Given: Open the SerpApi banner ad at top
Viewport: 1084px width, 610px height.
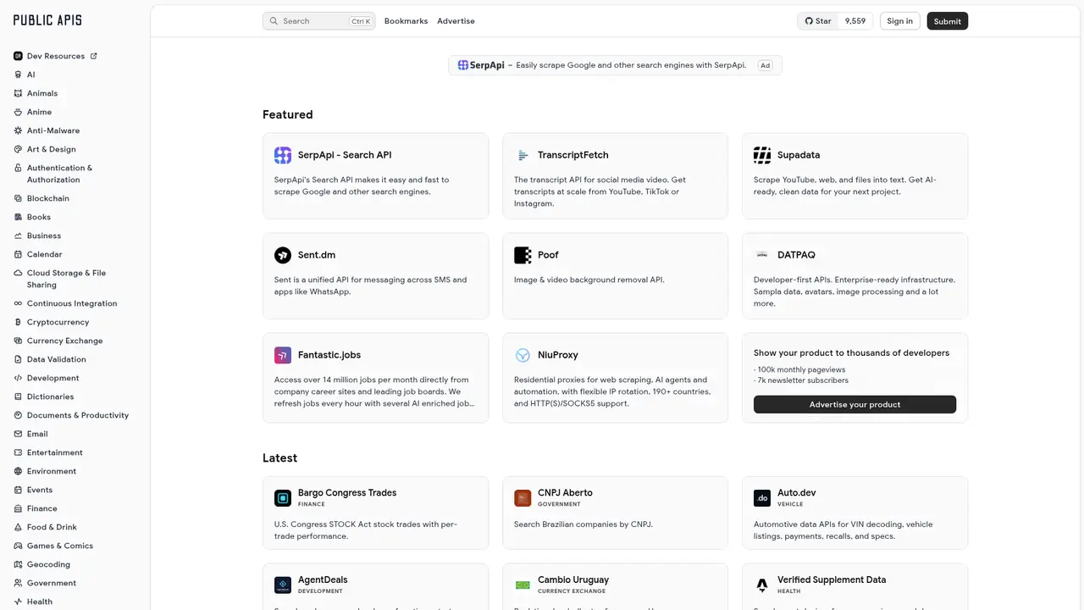Looking at the screenshot, I should (x=615, y=65).
